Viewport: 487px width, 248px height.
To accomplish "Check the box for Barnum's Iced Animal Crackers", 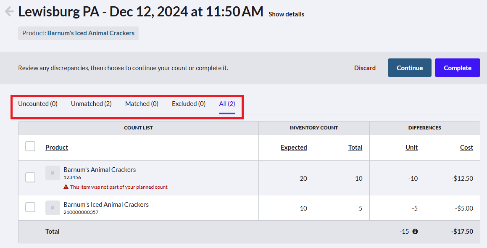I will coord(30,207).
